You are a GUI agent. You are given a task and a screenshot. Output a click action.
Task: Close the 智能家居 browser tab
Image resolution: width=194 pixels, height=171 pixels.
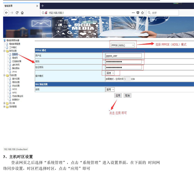[37, 6]
